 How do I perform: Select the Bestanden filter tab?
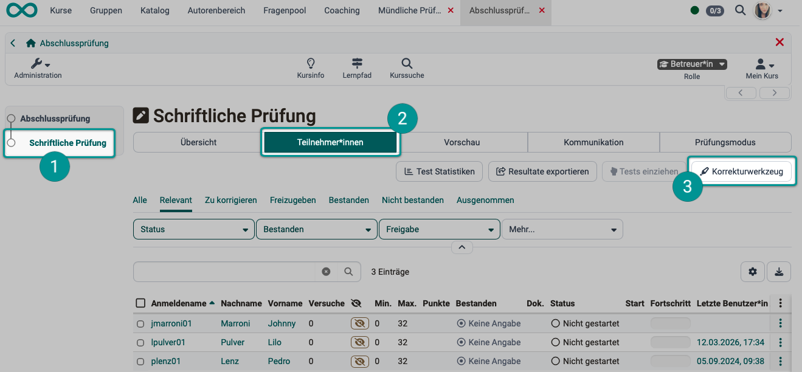[349, 200]
